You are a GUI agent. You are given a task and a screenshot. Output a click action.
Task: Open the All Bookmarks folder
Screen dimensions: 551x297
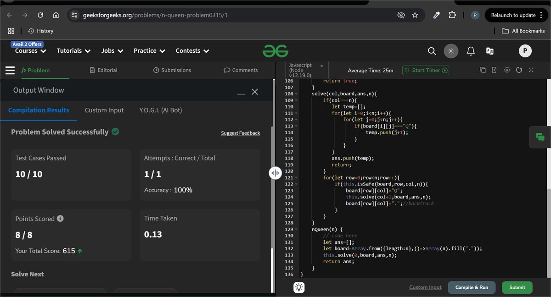pyautogui.click(x=523, y=31)
